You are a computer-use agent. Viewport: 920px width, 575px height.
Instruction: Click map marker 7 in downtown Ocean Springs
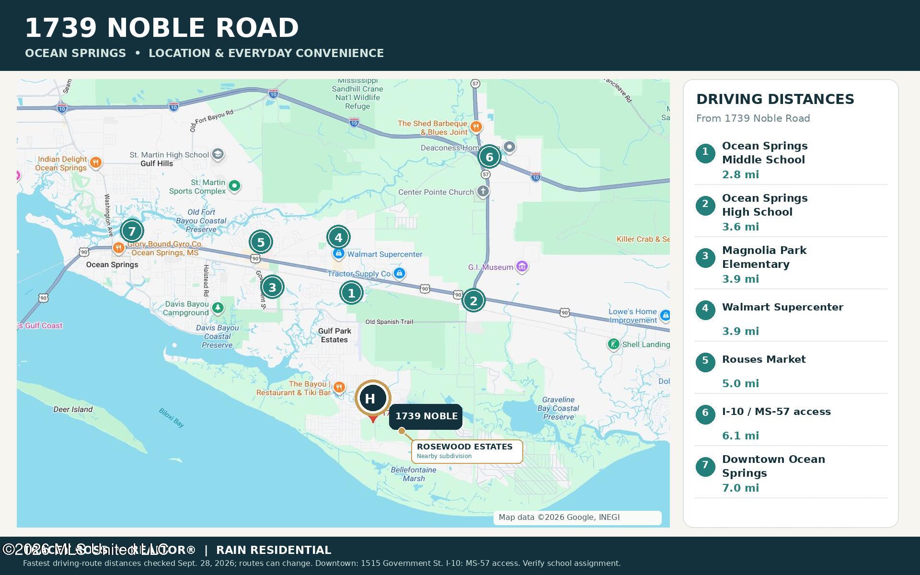pos(132,231)
